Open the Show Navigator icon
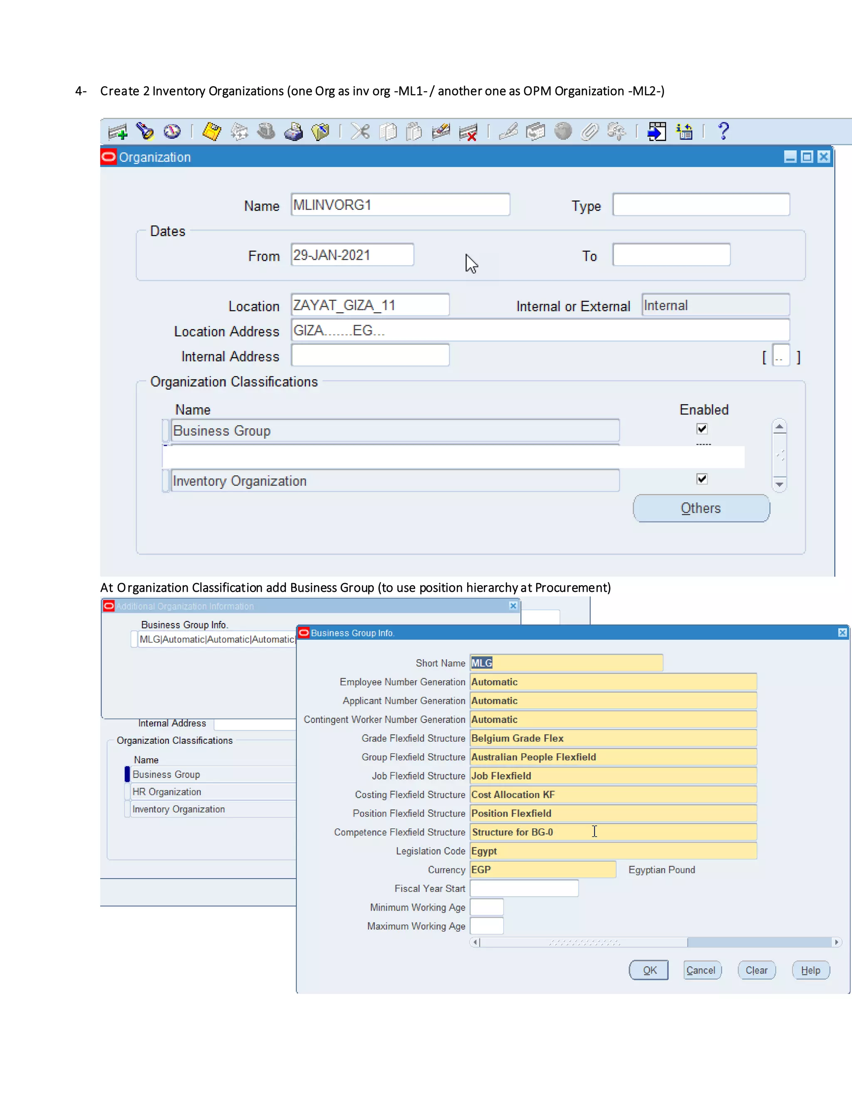852x1103 pixels. pos(172,132)
